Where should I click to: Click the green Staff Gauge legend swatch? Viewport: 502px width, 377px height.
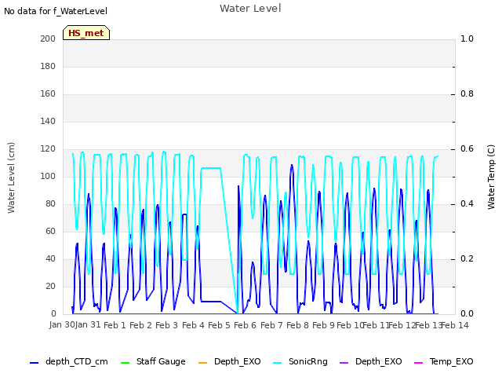coord(125,363)
